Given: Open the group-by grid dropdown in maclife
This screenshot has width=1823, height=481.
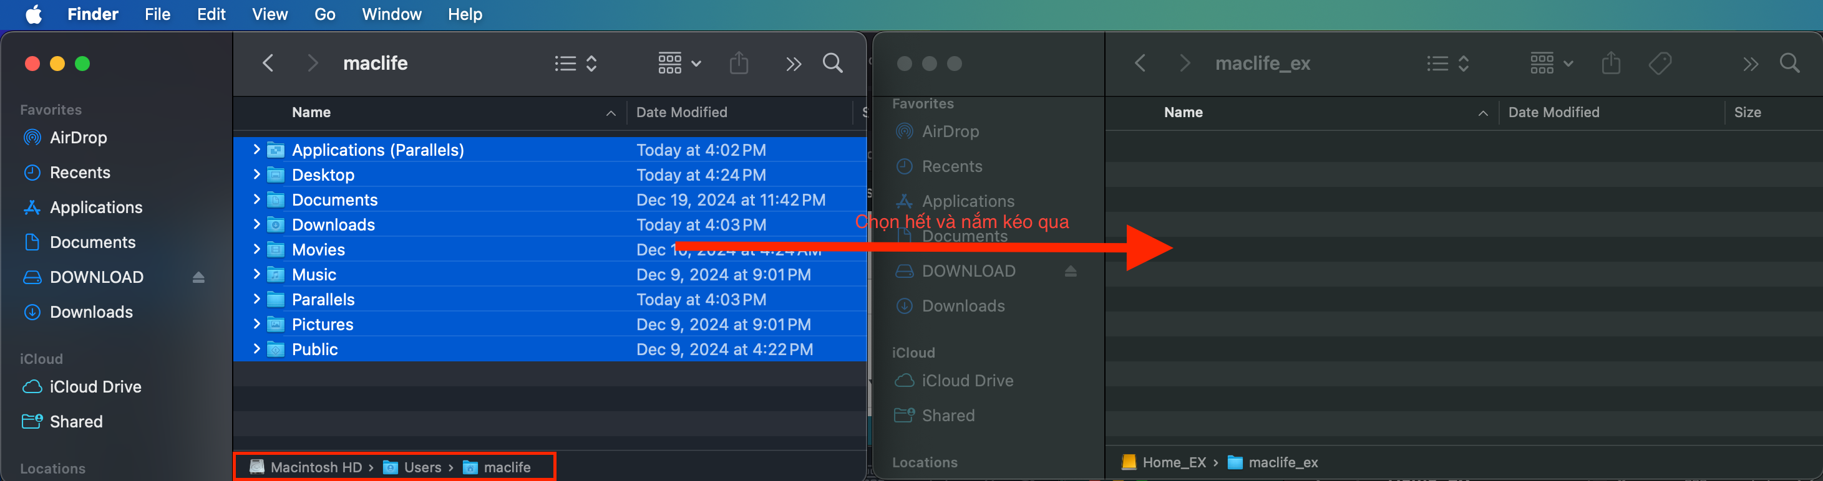Looking at the screenshot, I should click(x=678, y=64).
